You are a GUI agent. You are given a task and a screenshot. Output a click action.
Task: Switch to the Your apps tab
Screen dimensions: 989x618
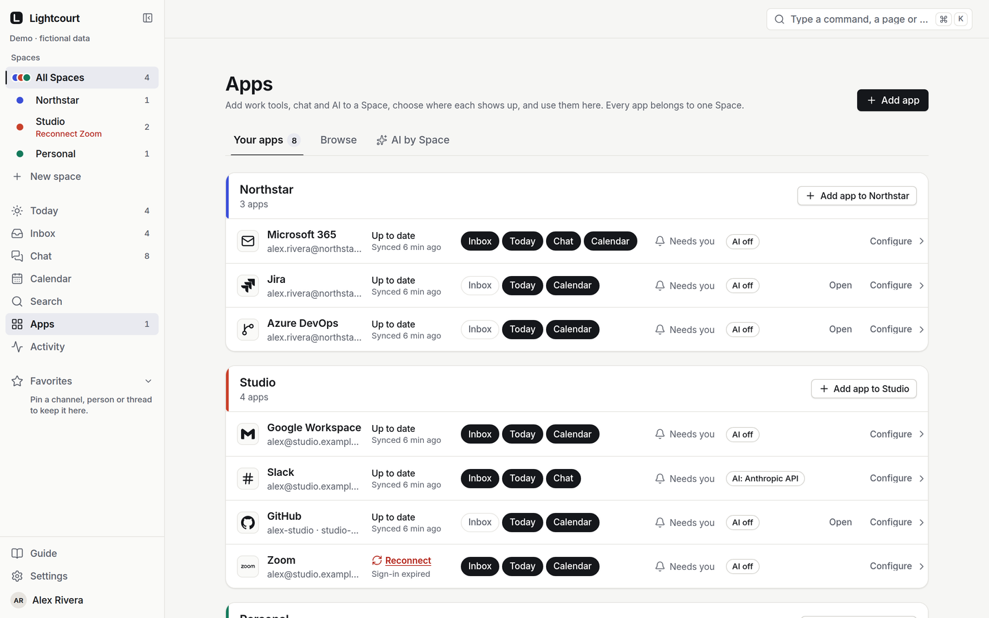266,140
